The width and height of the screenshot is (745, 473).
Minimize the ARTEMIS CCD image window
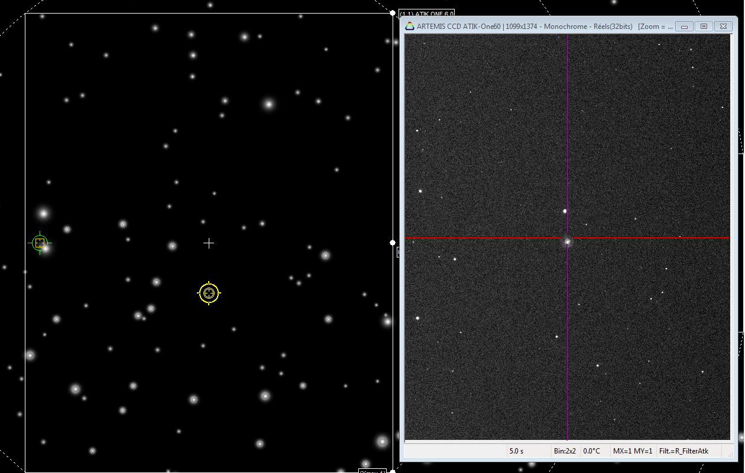pyautogui.click(x=685, y=27)
